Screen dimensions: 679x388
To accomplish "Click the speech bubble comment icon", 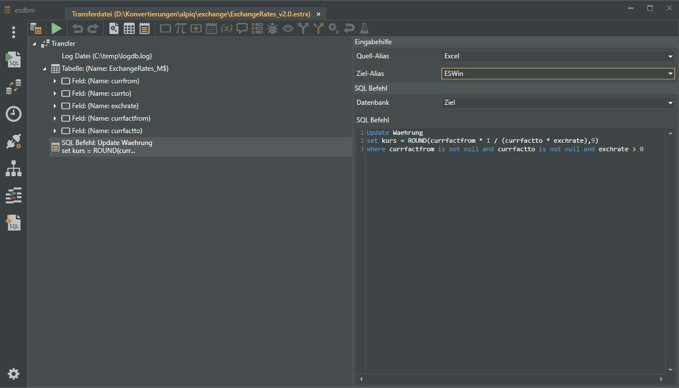I will (241, 28).
